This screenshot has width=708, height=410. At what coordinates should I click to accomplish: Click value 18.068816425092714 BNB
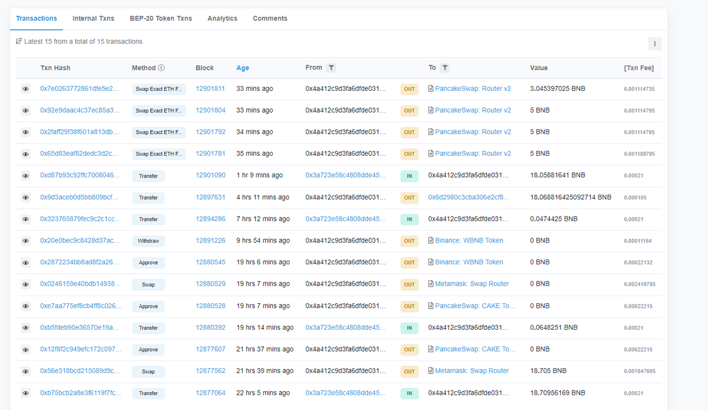pos(571,197)
